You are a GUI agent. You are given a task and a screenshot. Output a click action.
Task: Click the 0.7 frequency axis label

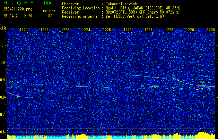tap(3, 115)
